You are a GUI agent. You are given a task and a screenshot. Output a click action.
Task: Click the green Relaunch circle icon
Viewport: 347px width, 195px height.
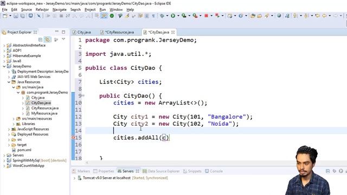(112, 16)
